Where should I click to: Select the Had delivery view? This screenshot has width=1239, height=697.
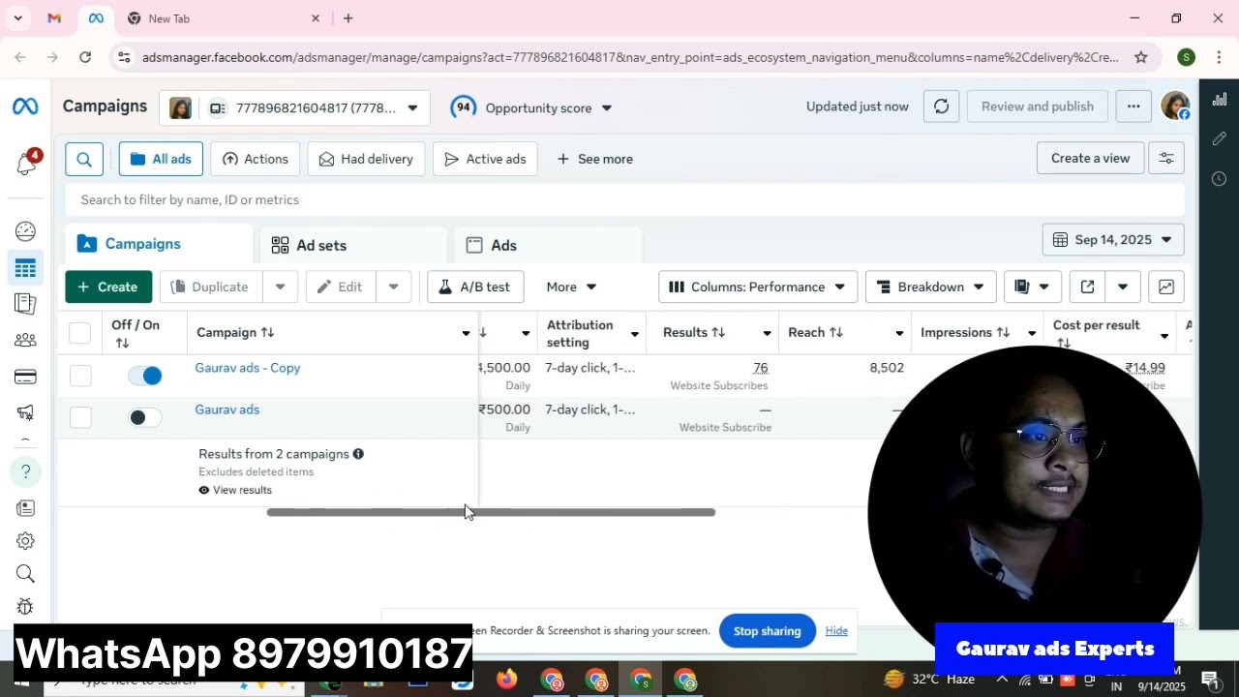click(366, 159)
